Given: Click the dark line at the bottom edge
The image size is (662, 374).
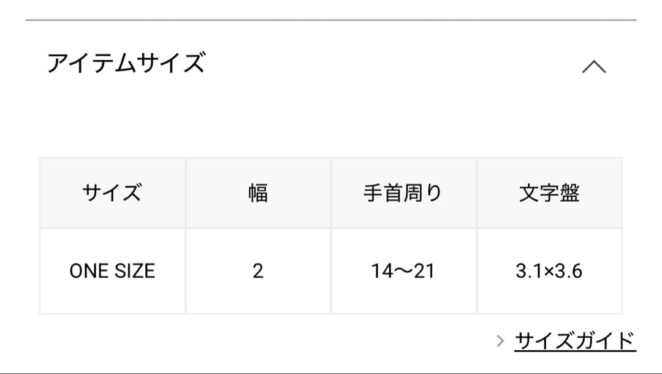Looking at the screenshot, I should (331, 372).
